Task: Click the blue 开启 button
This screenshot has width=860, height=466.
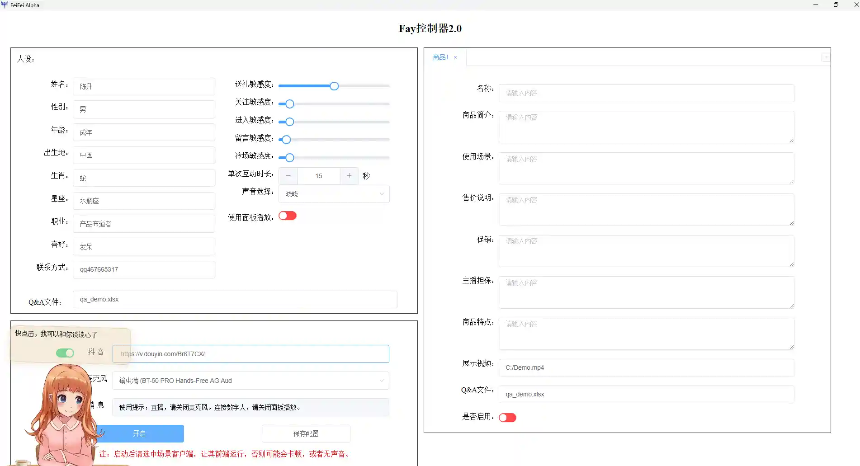Action: click(140, 433)
